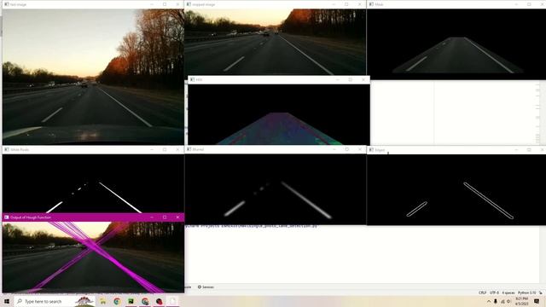
Task: Open system menu icon of Blurred window
Action: pos(189,149)
